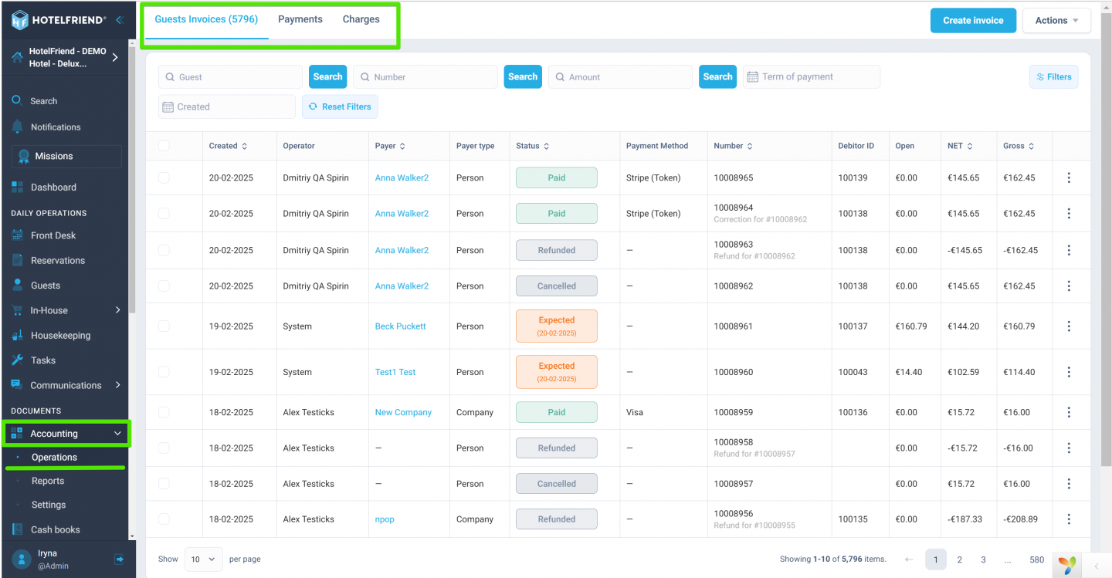This screenshot has width=1112, height=578.
Task: Open payer link New Company
Action: (x=403, y=413)
